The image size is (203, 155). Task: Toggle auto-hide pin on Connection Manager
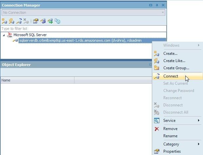click(x=157, y=5)
